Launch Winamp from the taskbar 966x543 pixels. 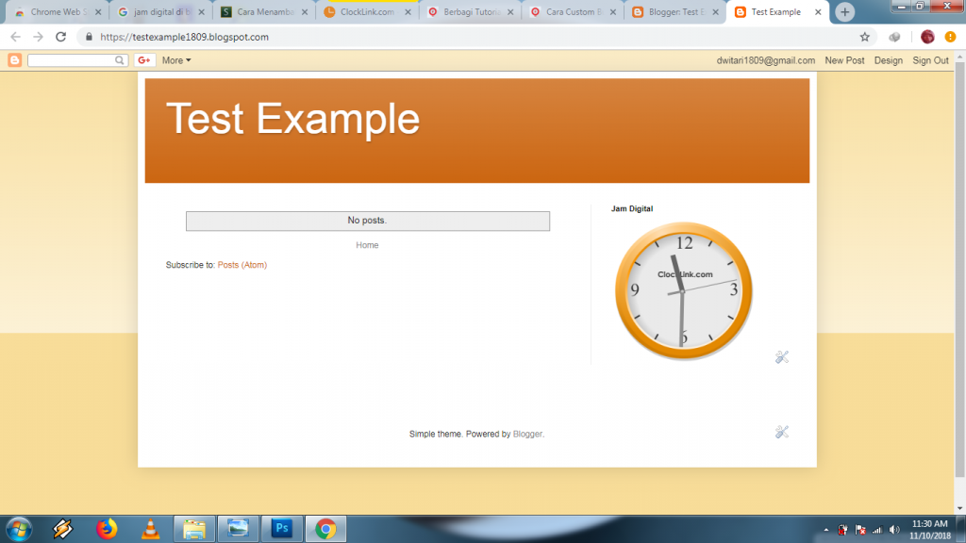(63, 529)
